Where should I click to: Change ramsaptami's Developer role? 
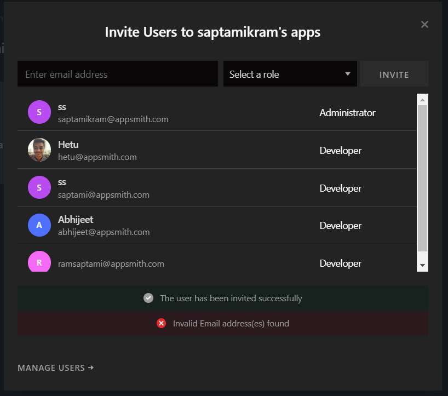point(340,263)
